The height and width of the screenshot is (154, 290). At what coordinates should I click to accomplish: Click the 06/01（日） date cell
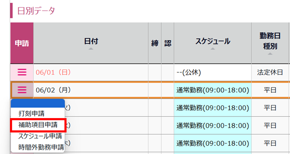(53, 72)
